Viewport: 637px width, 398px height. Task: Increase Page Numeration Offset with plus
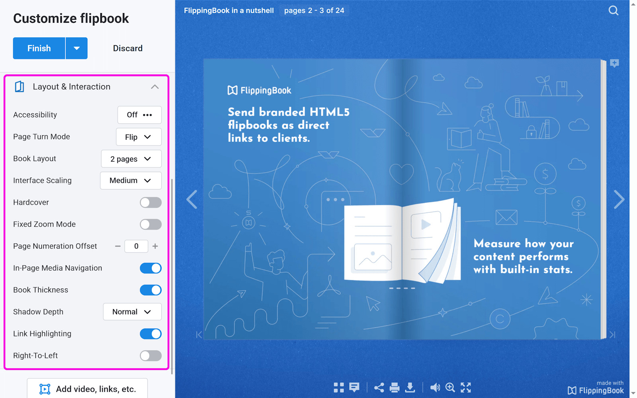[155, 246]
